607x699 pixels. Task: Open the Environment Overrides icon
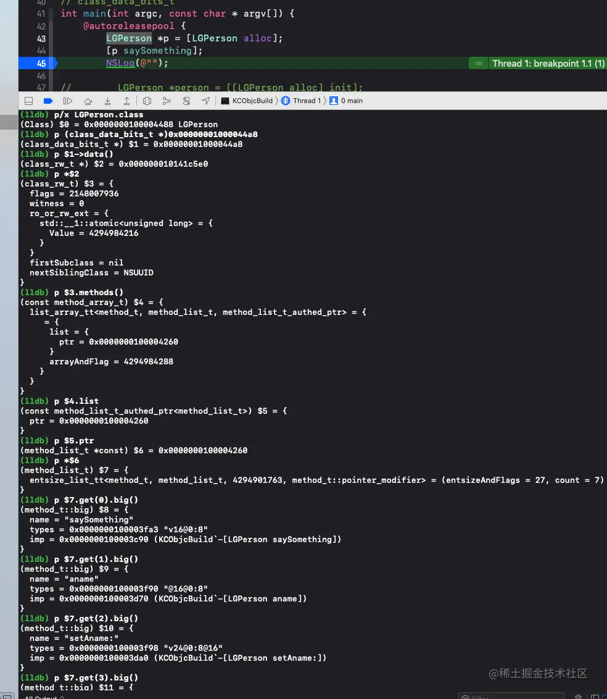(x=186, y=101)
